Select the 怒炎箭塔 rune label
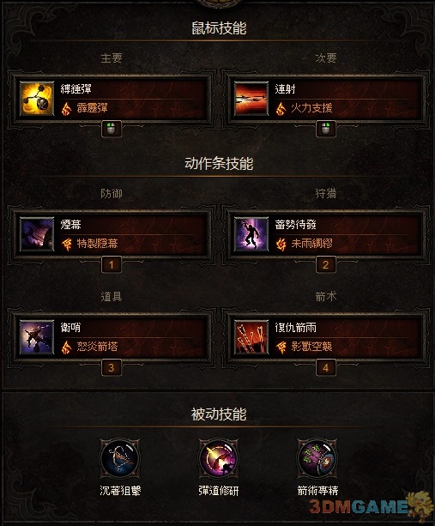The image size is (435, 526). [x=97, y=346]
